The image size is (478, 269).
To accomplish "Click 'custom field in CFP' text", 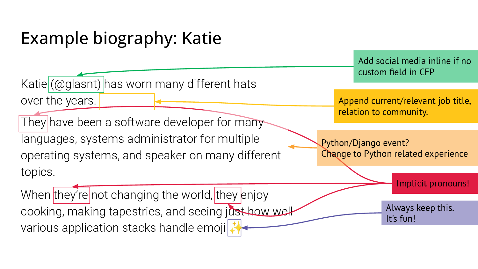I will pos(396,72).
